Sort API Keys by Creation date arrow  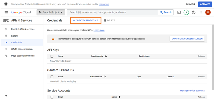tap(106, 56)
